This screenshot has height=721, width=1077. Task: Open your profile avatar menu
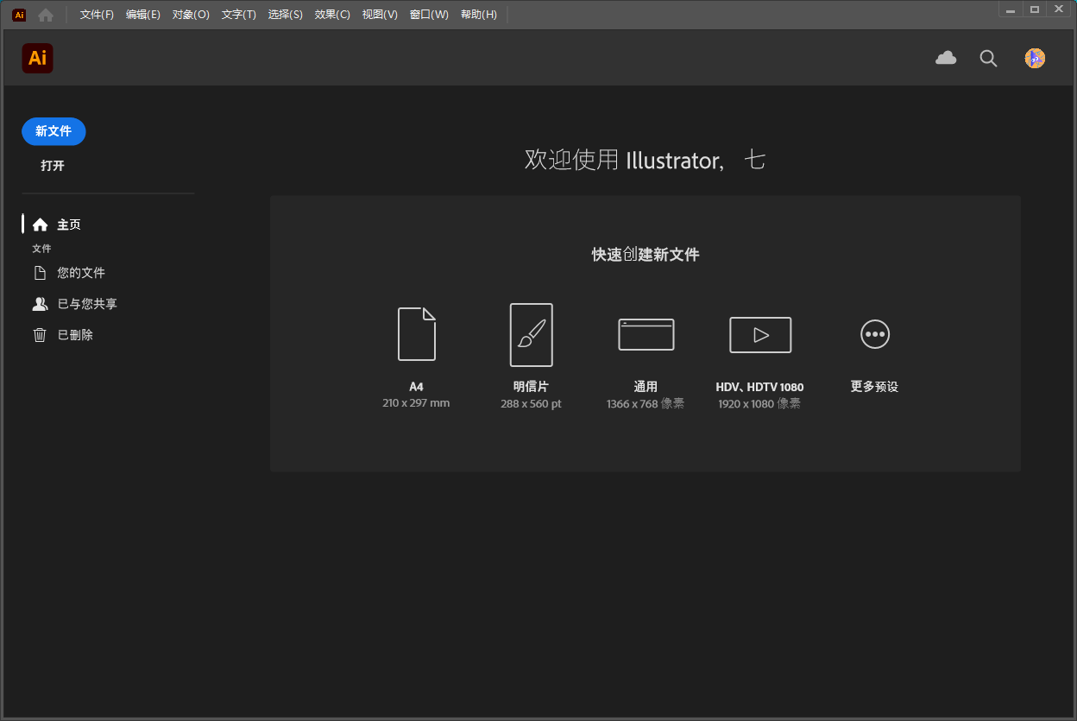pos(1034,58)
